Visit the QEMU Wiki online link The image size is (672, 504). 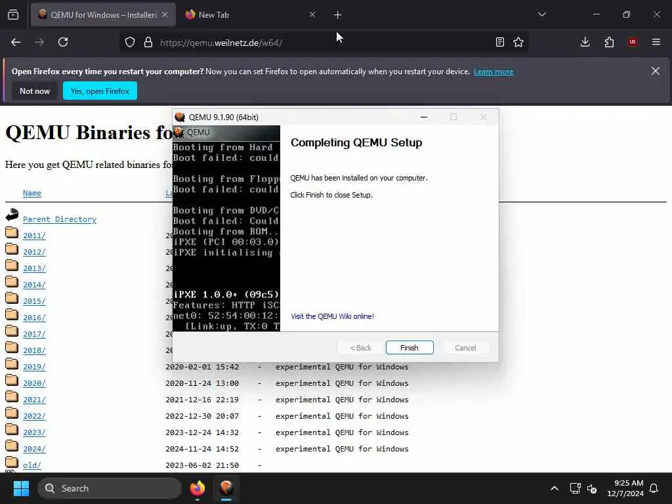pyautogui.click(x=332, y=316)
